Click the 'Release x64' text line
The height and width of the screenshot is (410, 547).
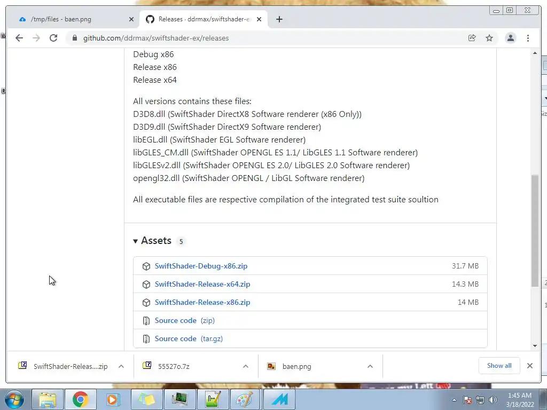155,80
